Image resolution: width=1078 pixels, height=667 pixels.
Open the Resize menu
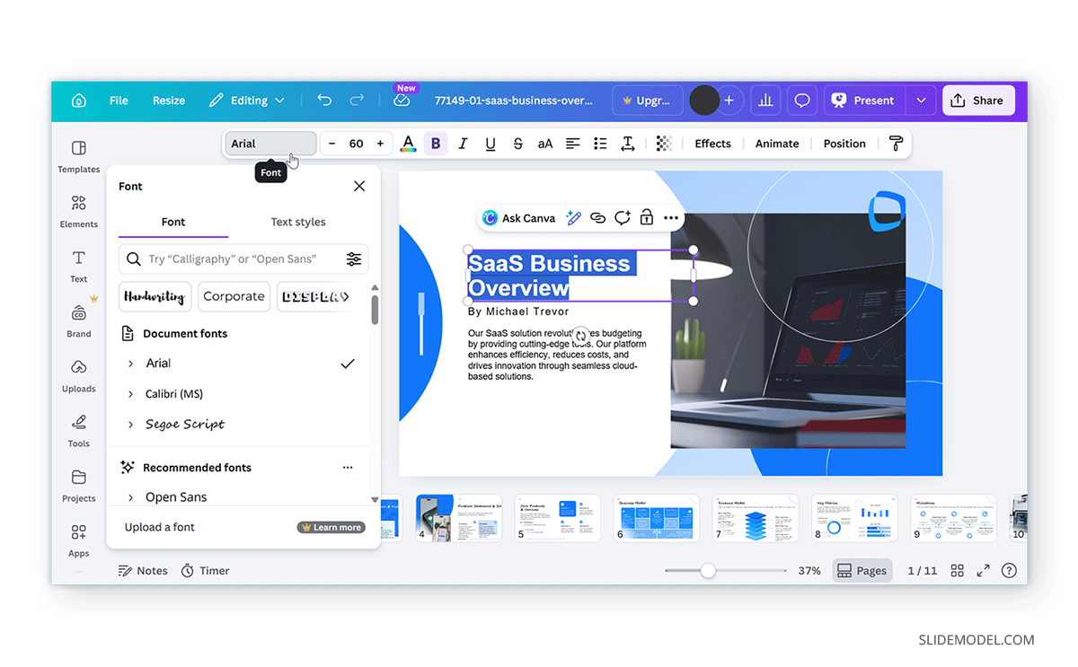click(x=169, y=101)
